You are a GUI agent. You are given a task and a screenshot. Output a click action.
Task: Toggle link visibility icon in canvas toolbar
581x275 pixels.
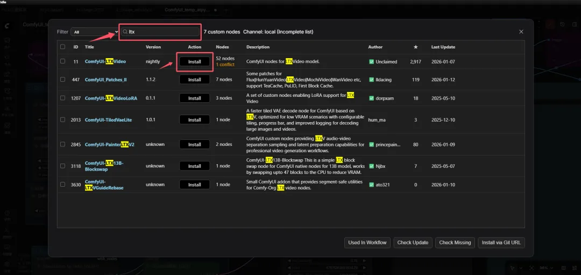(x=573, y=268)
